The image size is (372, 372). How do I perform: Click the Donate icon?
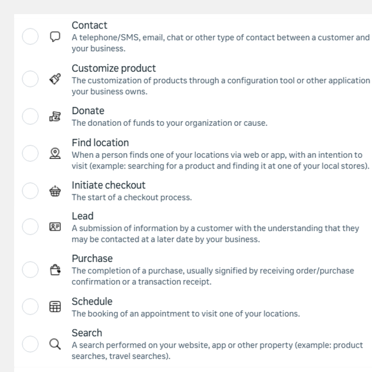pos(55,116)
